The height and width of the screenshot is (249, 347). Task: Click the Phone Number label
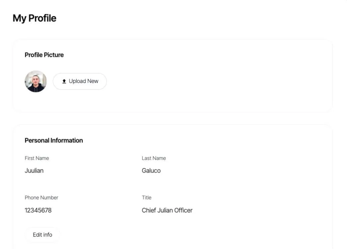click(41, 198)
